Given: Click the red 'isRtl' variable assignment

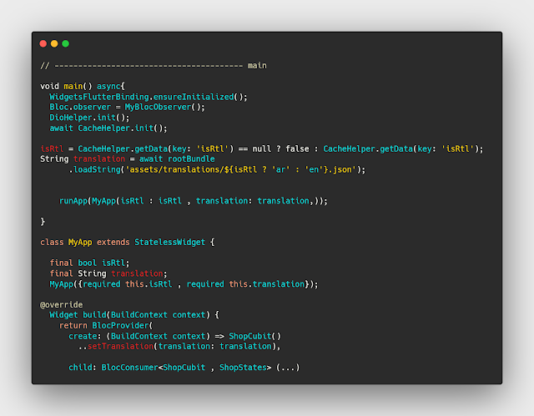Looking at the screenshot, I should pyautogui.click(x=52, y=148).
